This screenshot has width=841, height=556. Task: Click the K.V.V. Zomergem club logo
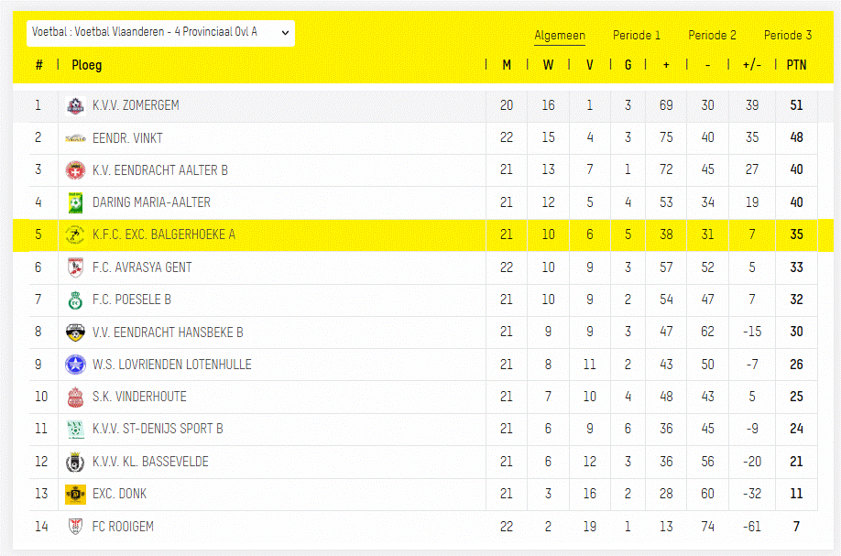click(x=75, y=106)
